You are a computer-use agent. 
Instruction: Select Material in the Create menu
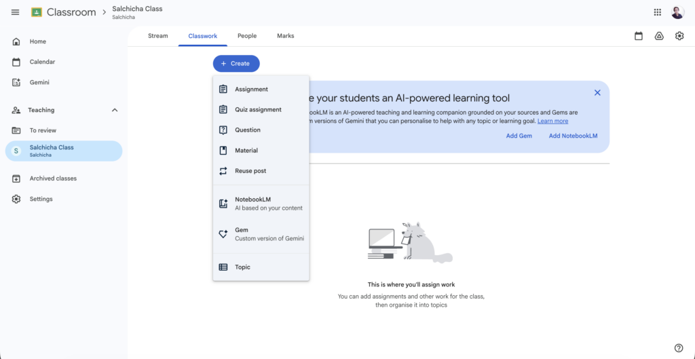pyautogui.click(x=261, y=150)
